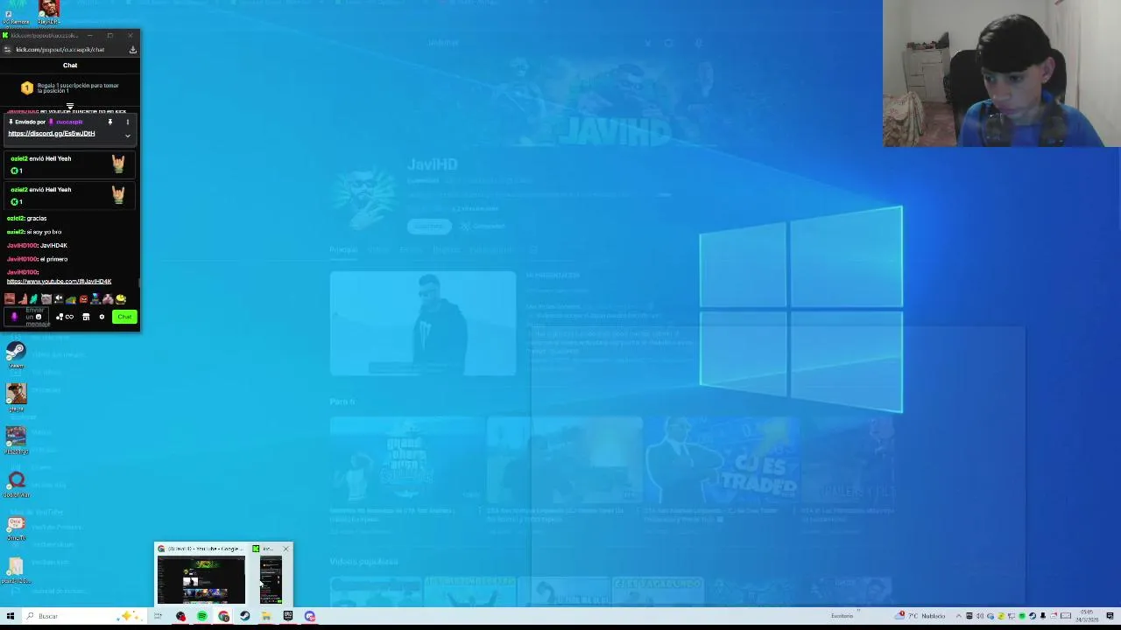Open the Windows Start menu

point(11,616)
